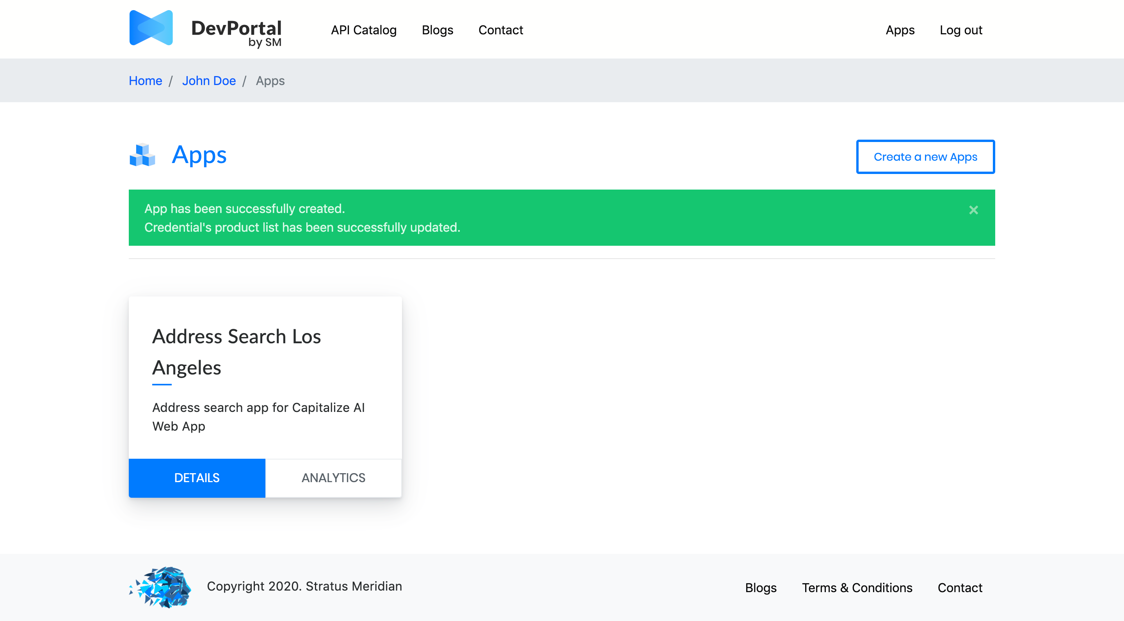Open Blogs from the footer
The image size is (1124, 621).
[761, 588]
